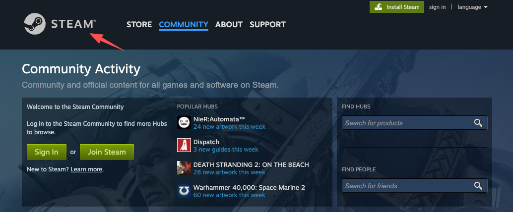
Task: View 60 new artwork this week
Action: pos(229,195)
